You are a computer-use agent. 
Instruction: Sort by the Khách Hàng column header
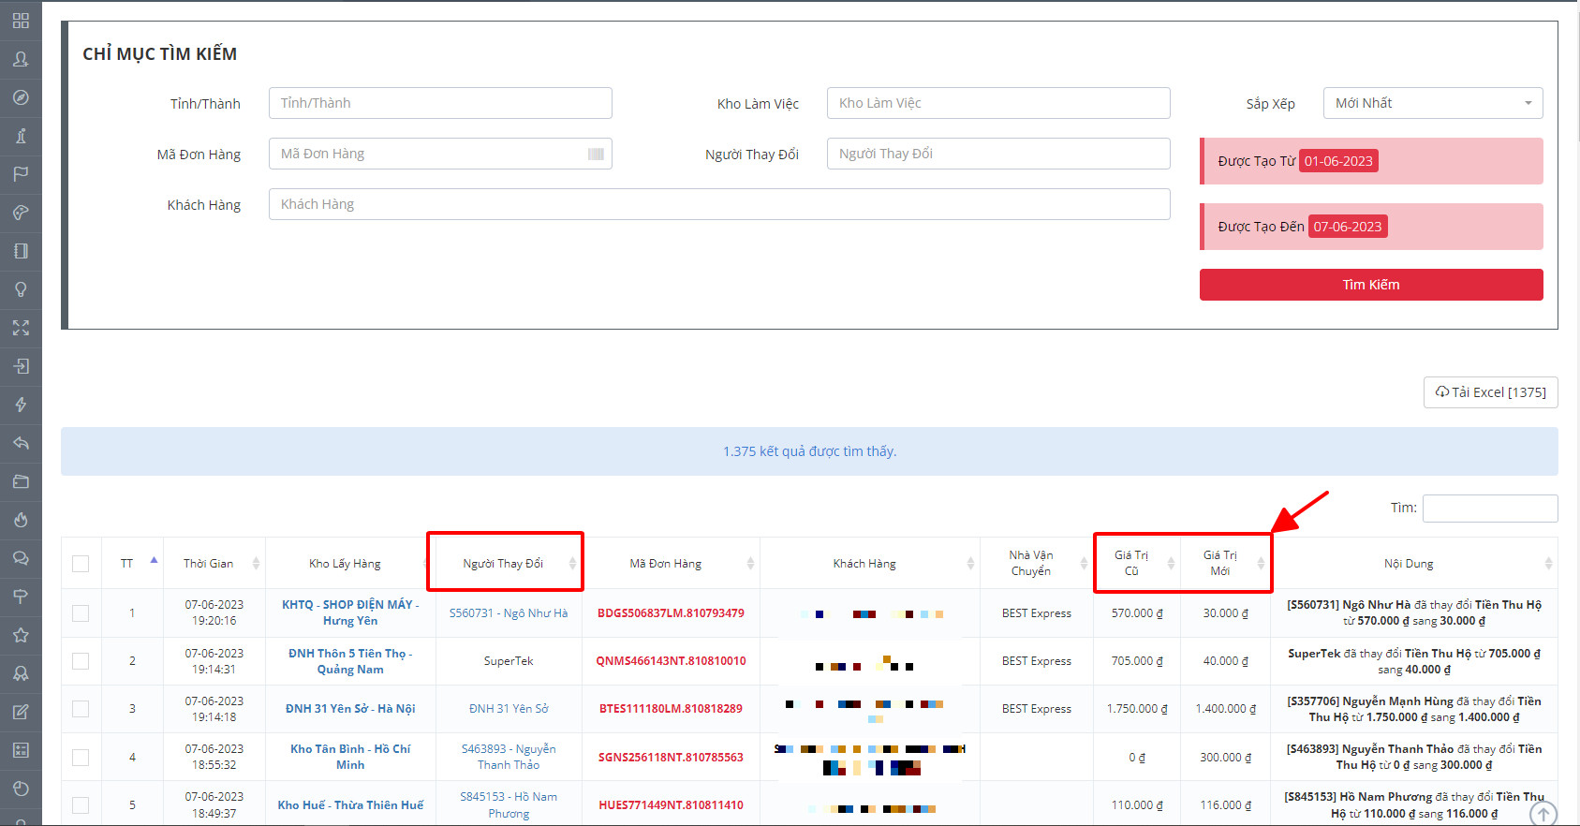point(870,563)
